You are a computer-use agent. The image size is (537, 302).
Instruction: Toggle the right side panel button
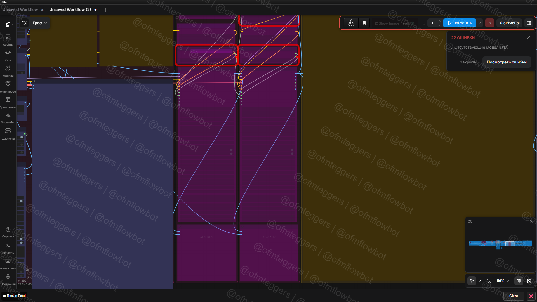pos(529,23)
